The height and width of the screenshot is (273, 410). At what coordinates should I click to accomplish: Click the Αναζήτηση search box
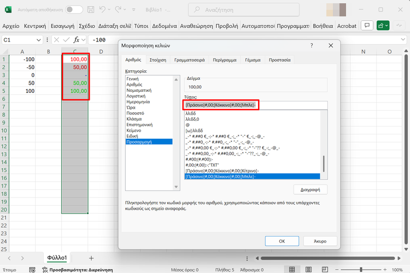(x=244, y=10)
